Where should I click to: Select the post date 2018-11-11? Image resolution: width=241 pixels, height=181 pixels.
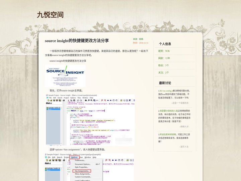pos(144,43)
